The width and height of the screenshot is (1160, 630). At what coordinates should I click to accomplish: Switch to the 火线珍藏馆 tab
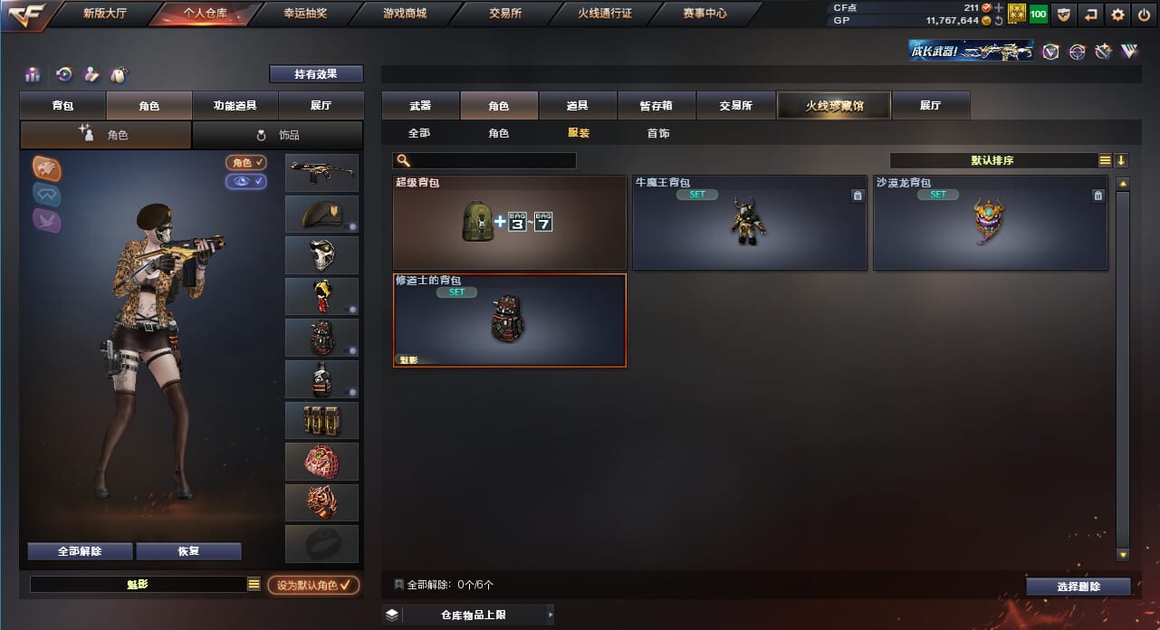tap(834, 106)
